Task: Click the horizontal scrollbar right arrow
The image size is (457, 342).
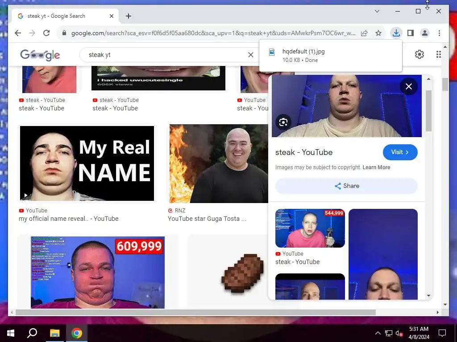Action: point(437,312)
